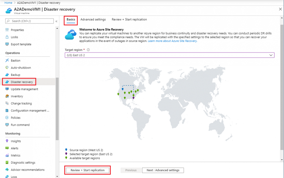Click the Operations section heading
Viewport: 284px width, 178px height.
pos(13,53)
